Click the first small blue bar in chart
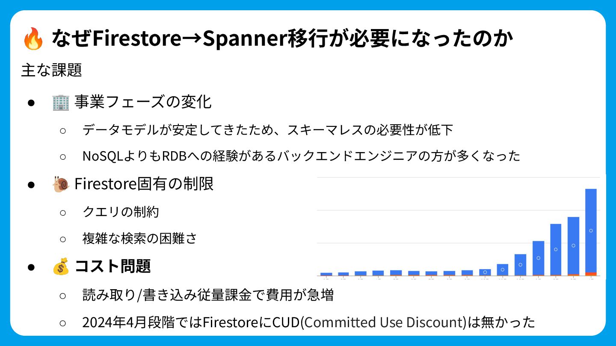 [x=326, y=274]
